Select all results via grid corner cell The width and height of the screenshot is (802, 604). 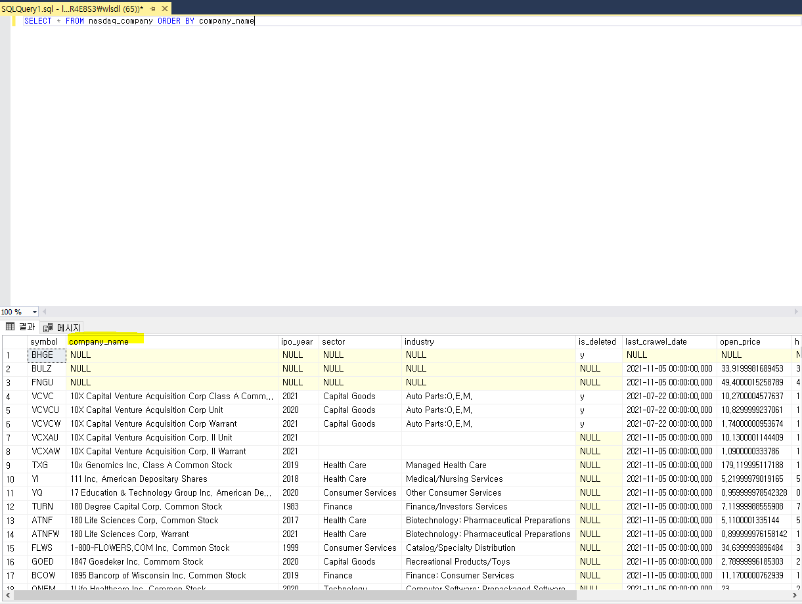pos(14,341)
